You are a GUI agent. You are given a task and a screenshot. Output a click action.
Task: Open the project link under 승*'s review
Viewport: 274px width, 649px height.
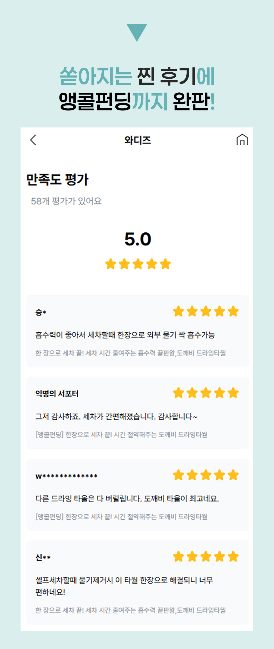(130, 353)
